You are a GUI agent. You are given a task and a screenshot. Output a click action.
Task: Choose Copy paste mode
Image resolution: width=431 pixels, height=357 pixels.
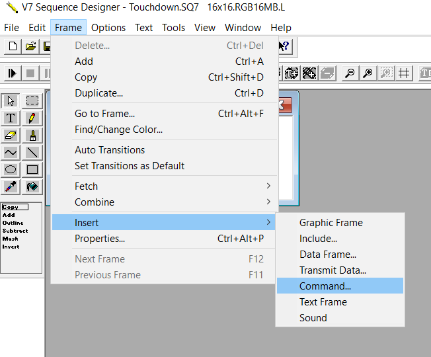15,207
